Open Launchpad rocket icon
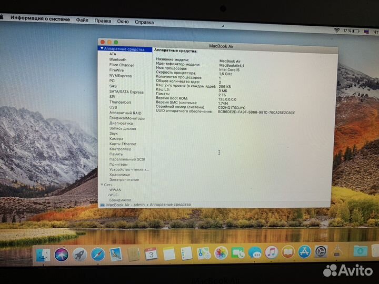Screen dimensions: 379x284 (x=79, y=255)
